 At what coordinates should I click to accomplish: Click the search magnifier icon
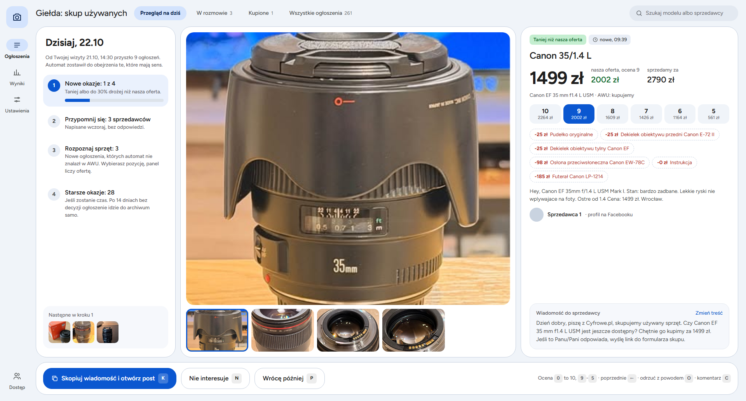click(x=639, y=13)
